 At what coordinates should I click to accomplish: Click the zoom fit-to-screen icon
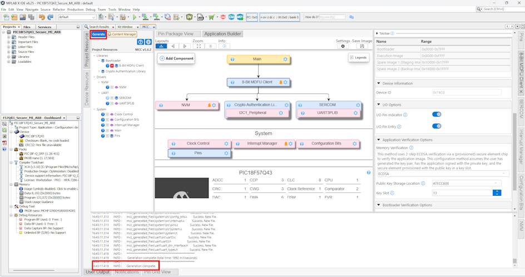199,46
